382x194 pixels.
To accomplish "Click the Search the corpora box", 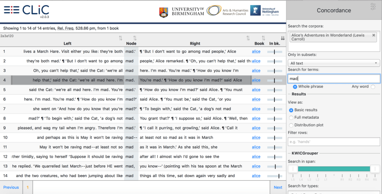I will tap(334, 41).
